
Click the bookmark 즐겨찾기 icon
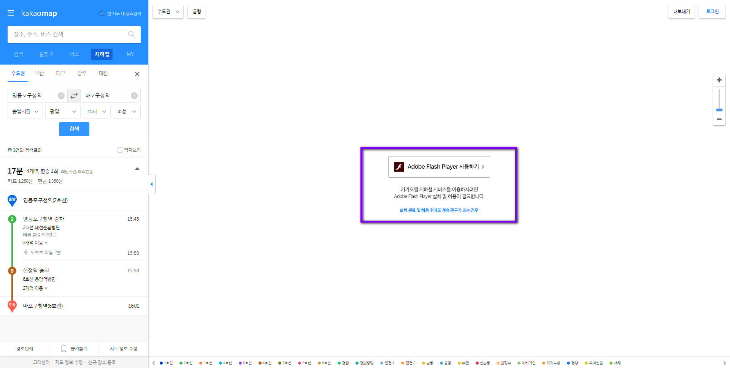coord(64,349)
